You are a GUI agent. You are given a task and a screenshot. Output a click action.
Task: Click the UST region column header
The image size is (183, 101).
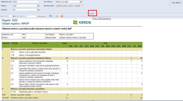pos(97,46)
